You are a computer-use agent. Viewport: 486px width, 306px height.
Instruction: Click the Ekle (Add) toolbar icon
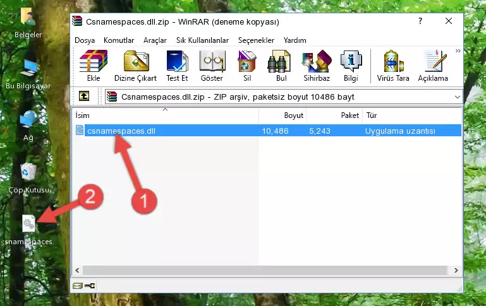(94, 66)
